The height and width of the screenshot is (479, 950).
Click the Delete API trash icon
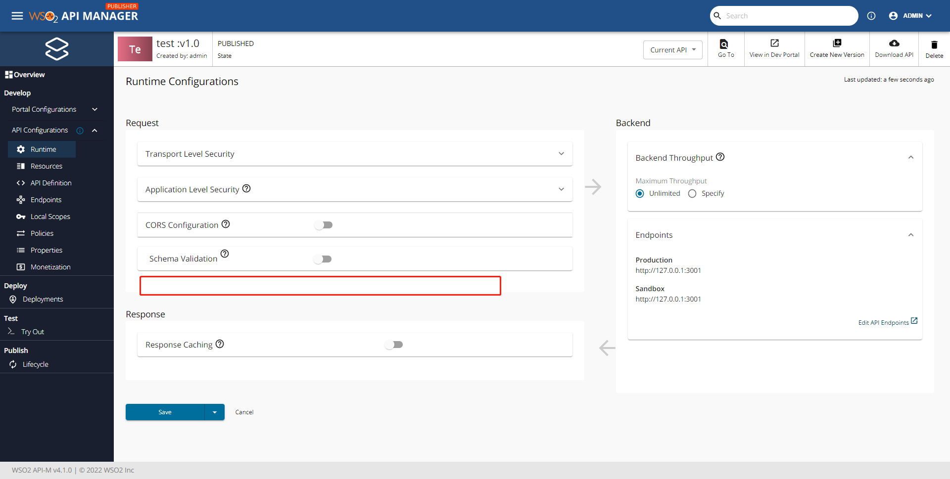point(934,44)
